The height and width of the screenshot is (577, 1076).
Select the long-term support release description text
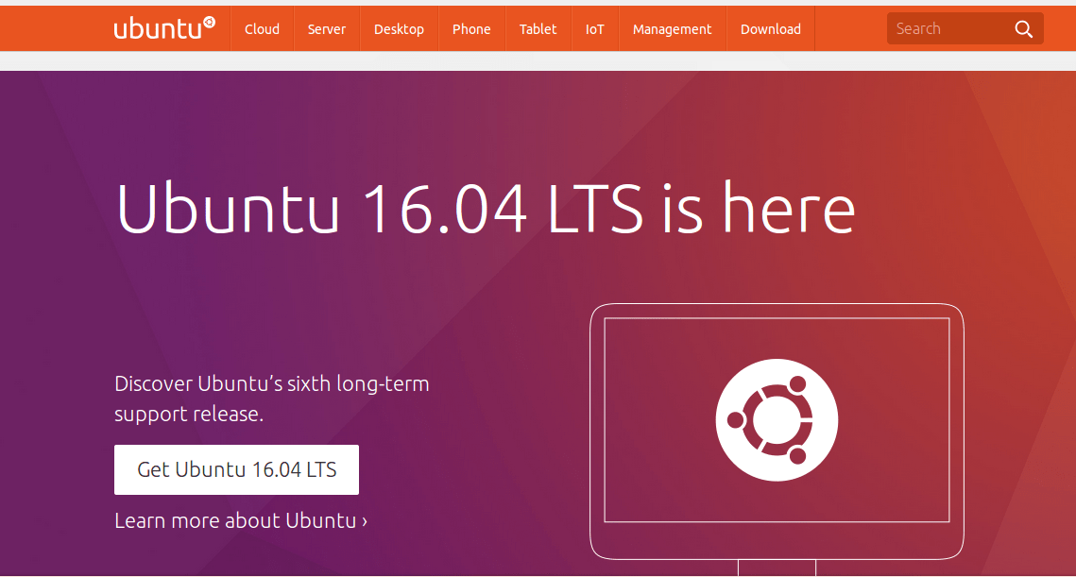pyautogui.click(x=271, y=398)
